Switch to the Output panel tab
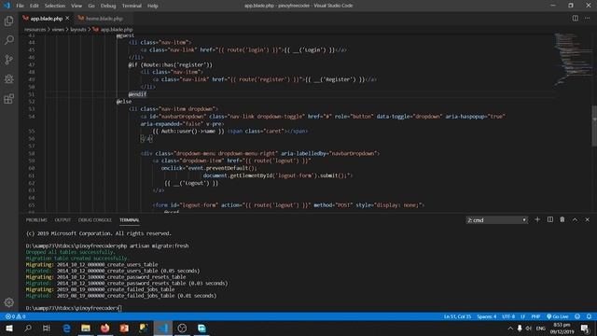 point(62,220)
